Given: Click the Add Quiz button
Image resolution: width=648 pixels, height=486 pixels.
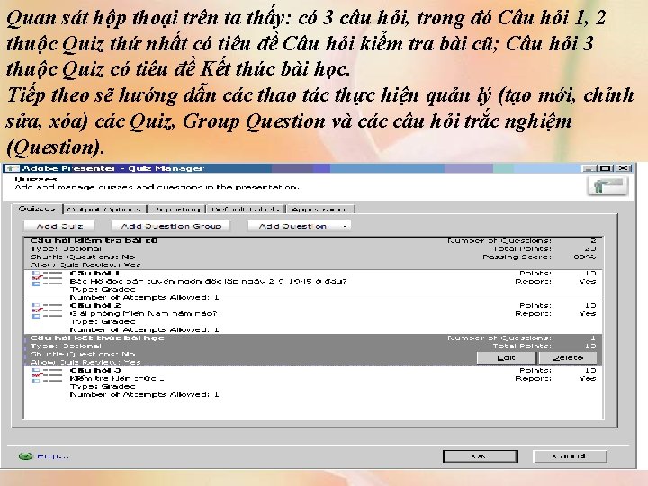Looking at the screenshot, I should [x=59, y=226].
